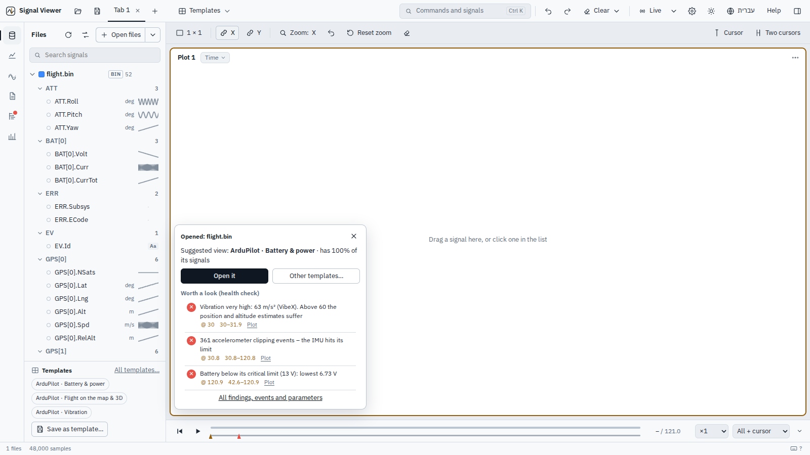Open the Files database sidebar icon
The image size is (810, 455).
12,35
